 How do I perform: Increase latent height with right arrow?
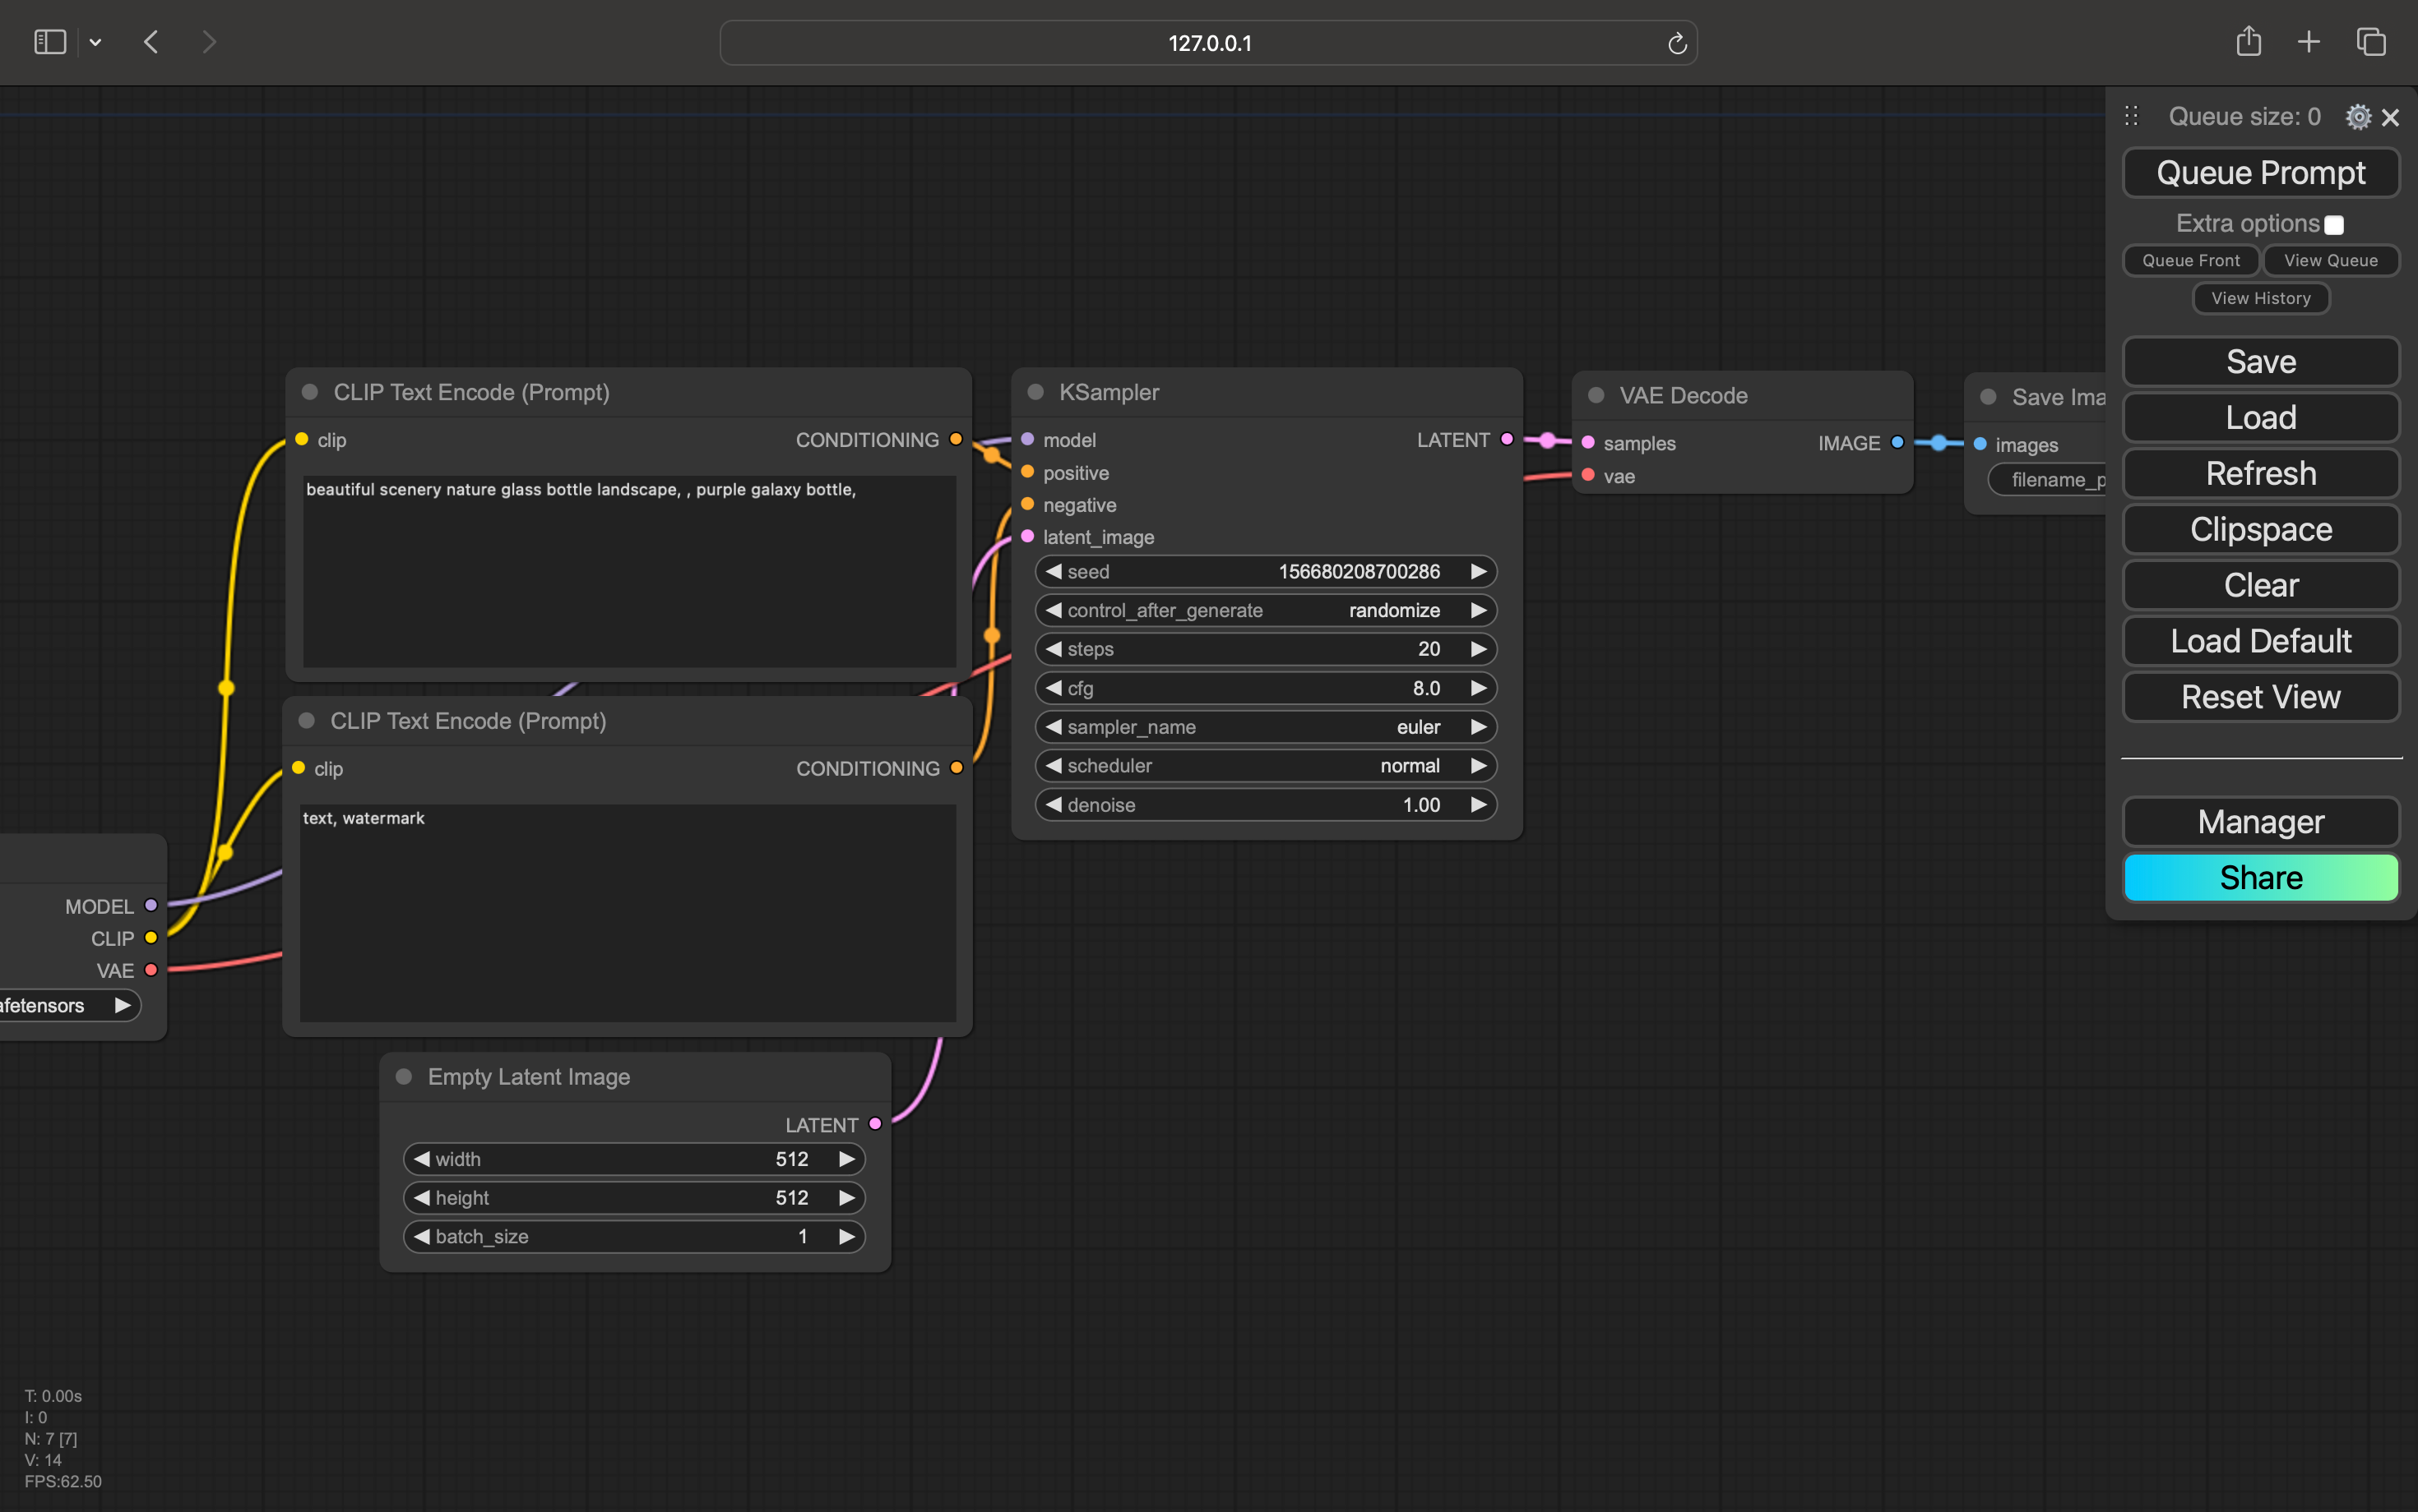[846, 1198]
